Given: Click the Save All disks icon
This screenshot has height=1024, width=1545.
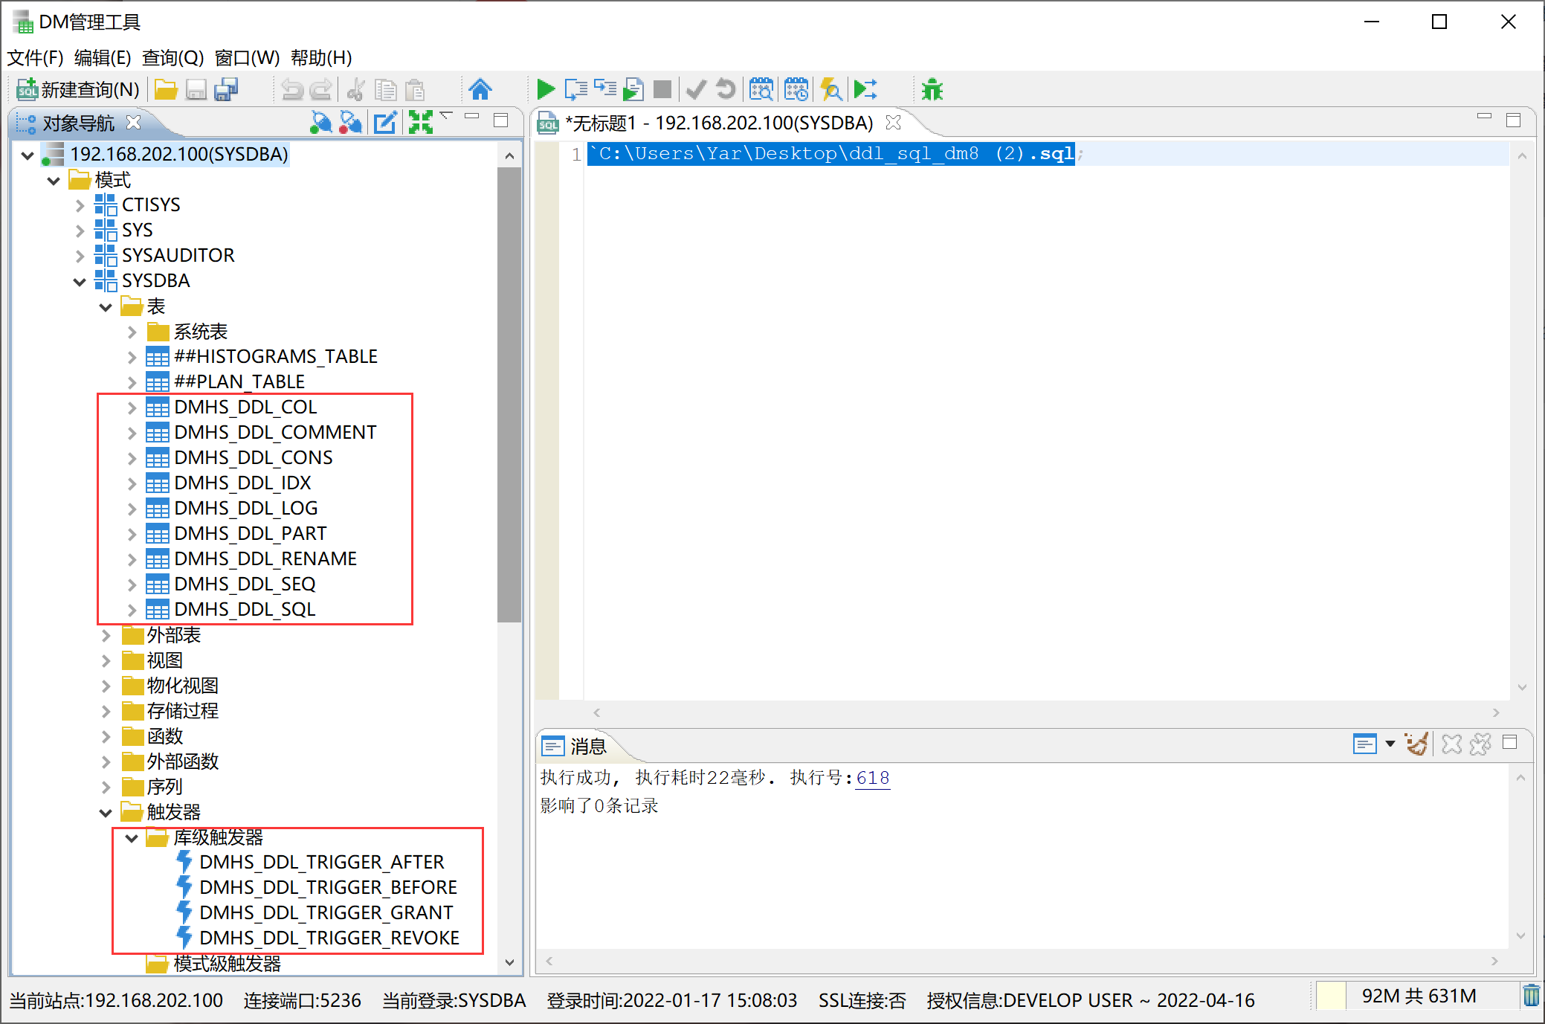Looking at the screenshot, I should point(226,90).
